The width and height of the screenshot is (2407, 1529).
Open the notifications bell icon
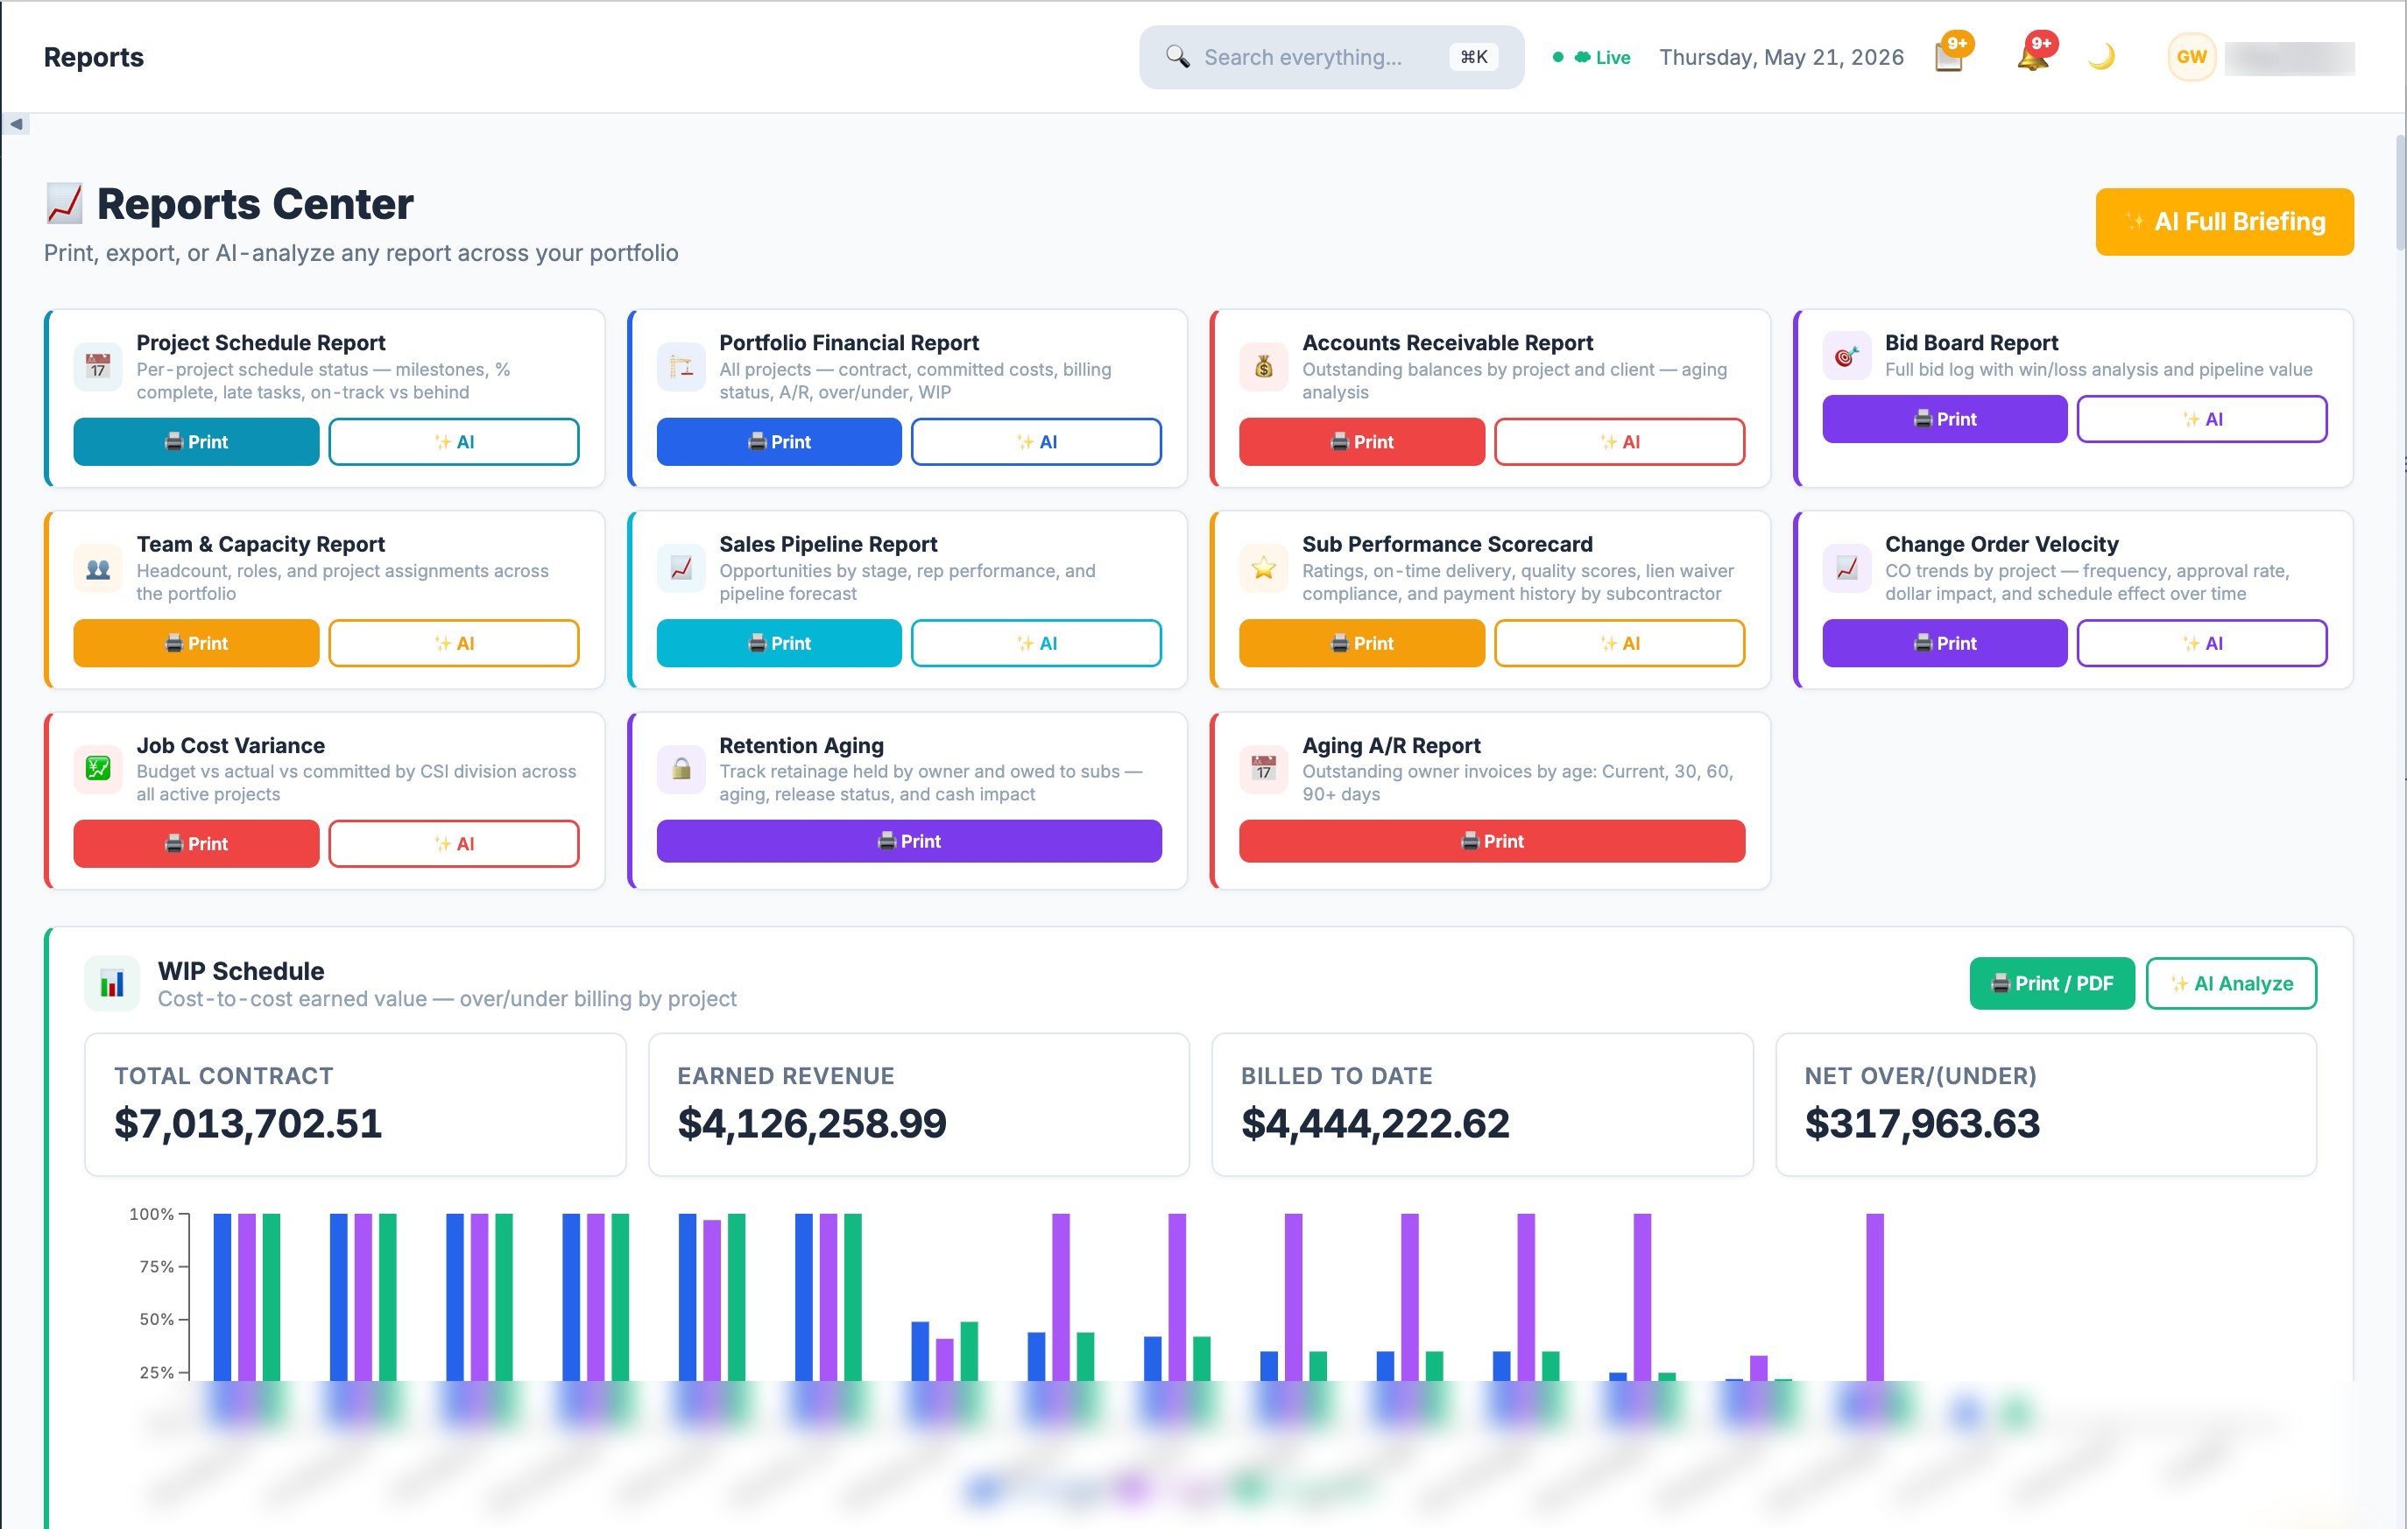click(2034, 55)
